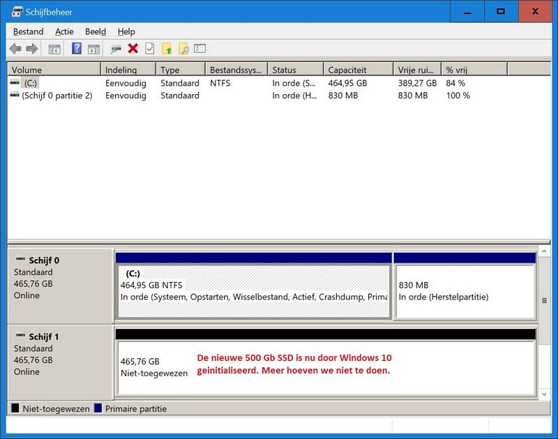This screenshot has width=558, height=439.
Task: Toggle the action pane toolbar icon
Action: pyautogui.click(x=93, y=49)
